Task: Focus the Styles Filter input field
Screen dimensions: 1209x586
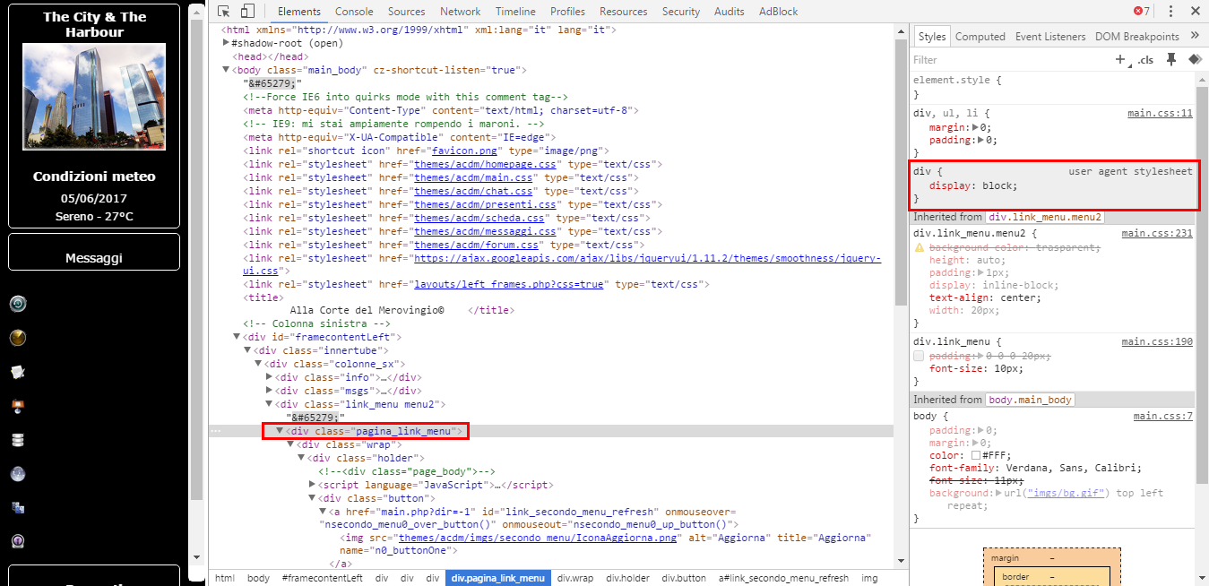Action: (x=1008, y=60)
